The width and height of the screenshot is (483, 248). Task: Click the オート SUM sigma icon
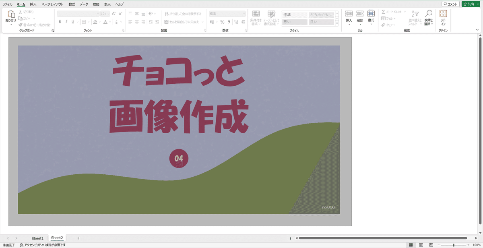click(x=383, y=12)
